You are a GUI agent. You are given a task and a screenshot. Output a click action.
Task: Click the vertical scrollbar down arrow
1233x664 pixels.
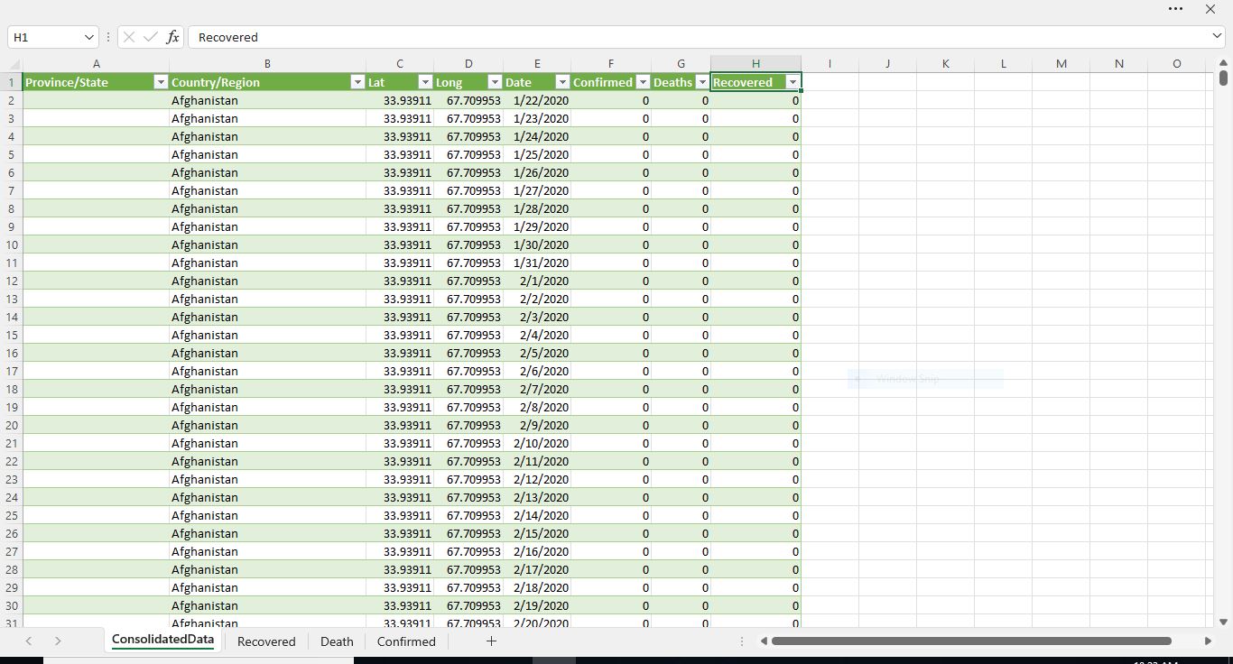(x=1223, y=622)
